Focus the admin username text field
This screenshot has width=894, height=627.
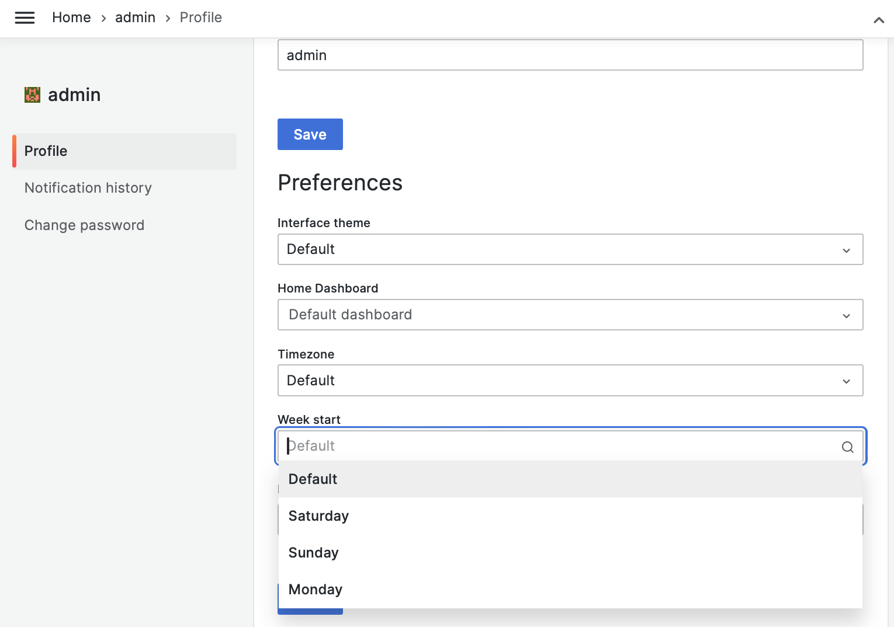(x=570, y=55)
